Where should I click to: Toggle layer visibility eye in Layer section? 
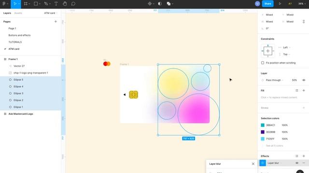[304, 80]
